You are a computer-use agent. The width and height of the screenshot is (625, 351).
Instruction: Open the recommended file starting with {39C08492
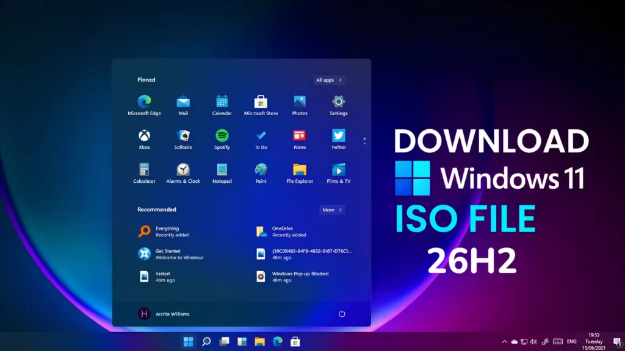pos(304,254)
